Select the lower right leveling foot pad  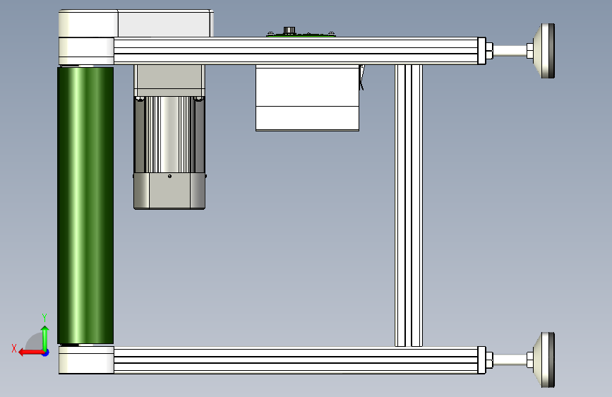(544, 360)
